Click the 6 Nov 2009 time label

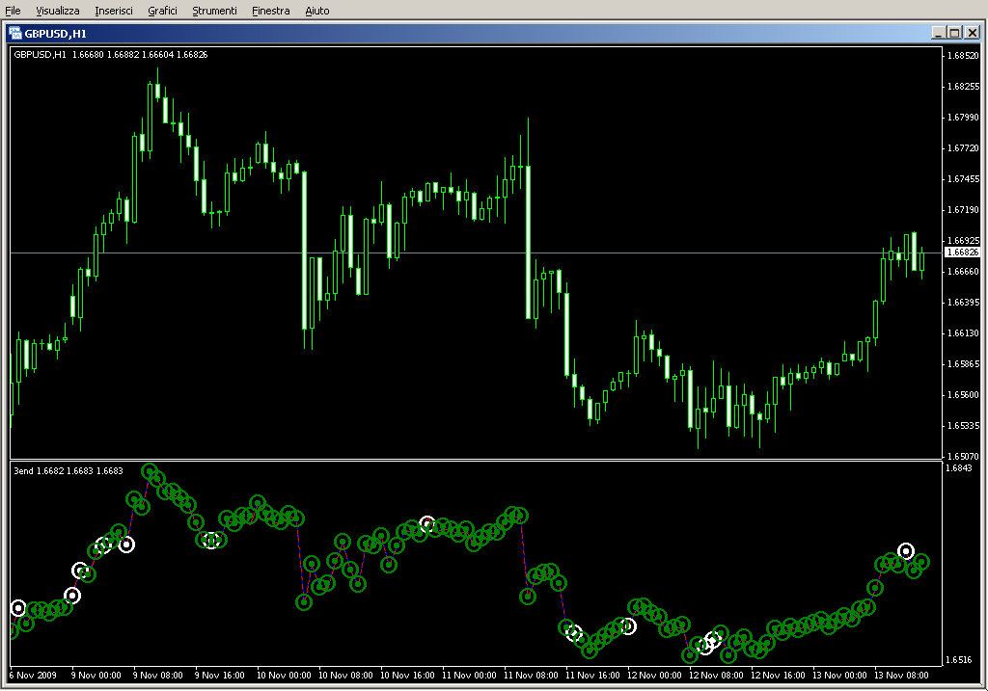[x=34, y=676]
